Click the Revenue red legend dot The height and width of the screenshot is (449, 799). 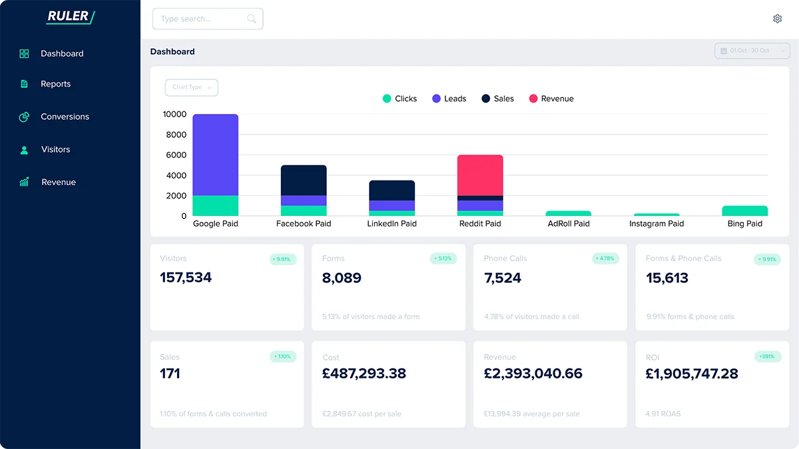(x=533, y=99)
